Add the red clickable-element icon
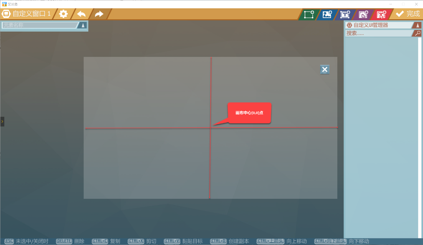This screenshot has width=423, height=245. 381,14
